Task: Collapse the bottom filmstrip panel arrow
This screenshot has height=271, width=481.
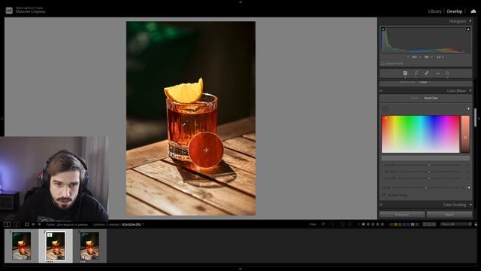Action: click(x=240, y=269)
